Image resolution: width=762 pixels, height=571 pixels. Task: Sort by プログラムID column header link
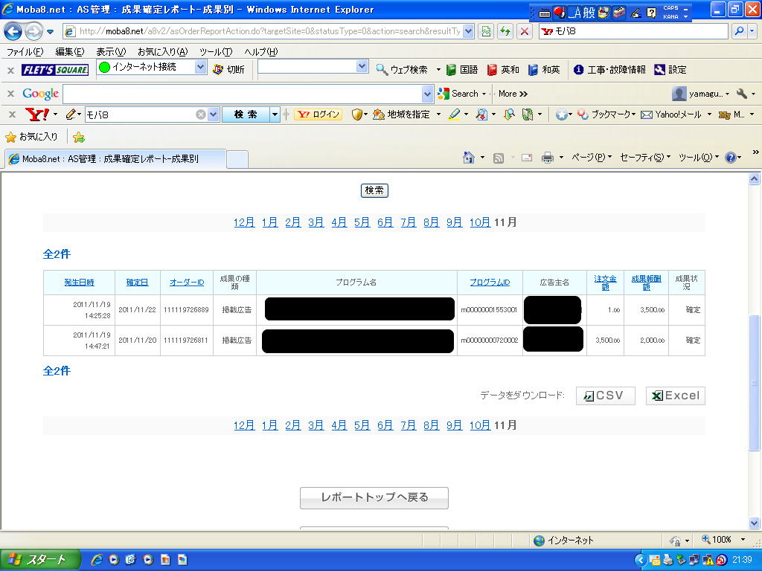click(490, 282)
